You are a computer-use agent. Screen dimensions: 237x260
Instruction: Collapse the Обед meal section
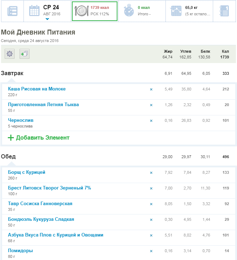[x=9, y=157]
